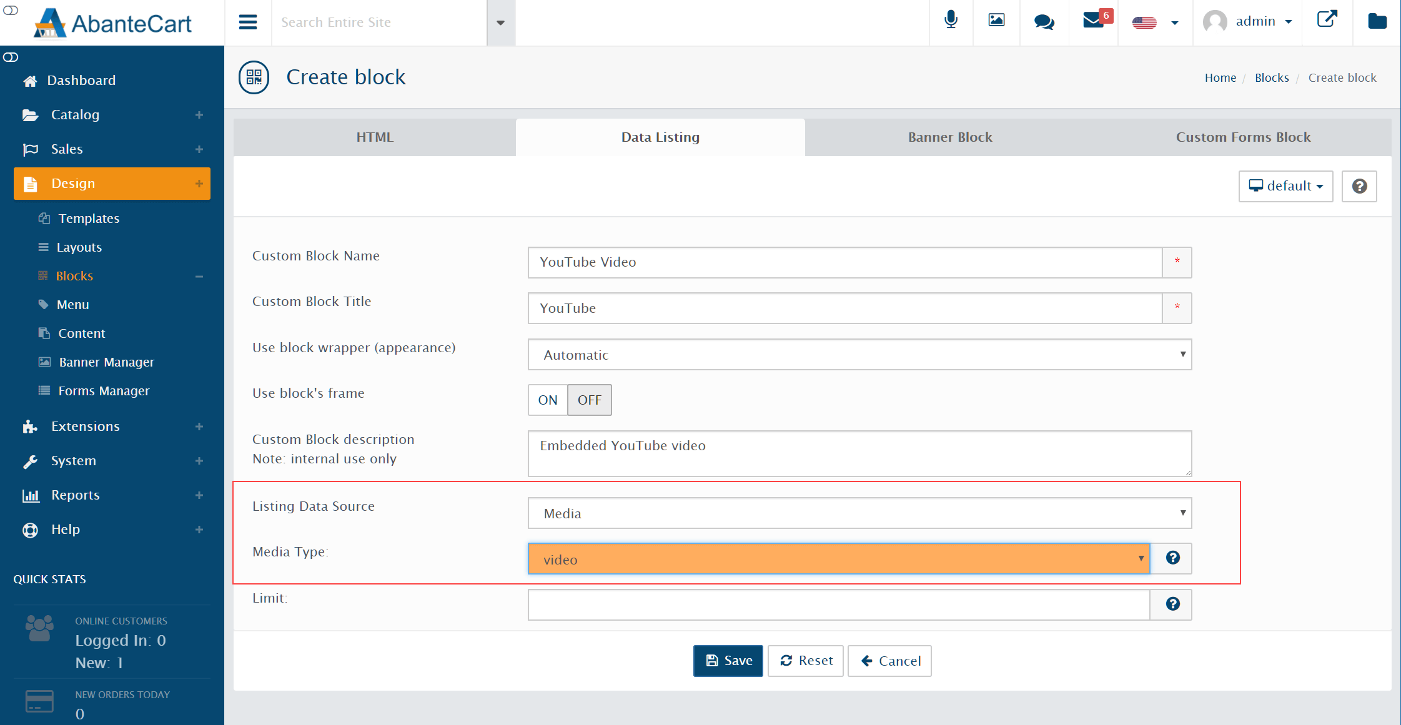Viewport: 1401px width, 725px height.
Task: Toggle the switch above Dashboard
Action: pos(11,57)
